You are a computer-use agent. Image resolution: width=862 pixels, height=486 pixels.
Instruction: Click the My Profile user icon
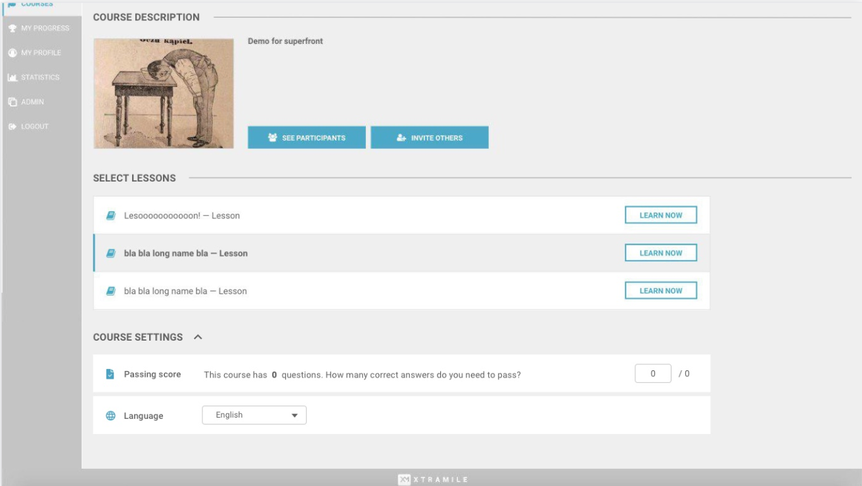click(12, 53)
